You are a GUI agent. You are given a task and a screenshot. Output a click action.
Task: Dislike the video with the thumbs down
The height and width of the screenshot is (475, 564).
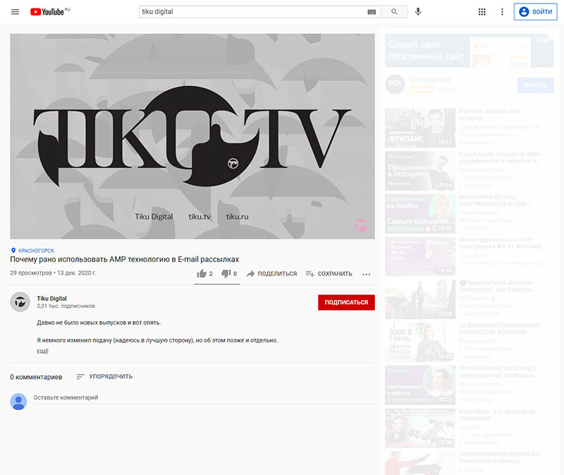click(227, 273)
